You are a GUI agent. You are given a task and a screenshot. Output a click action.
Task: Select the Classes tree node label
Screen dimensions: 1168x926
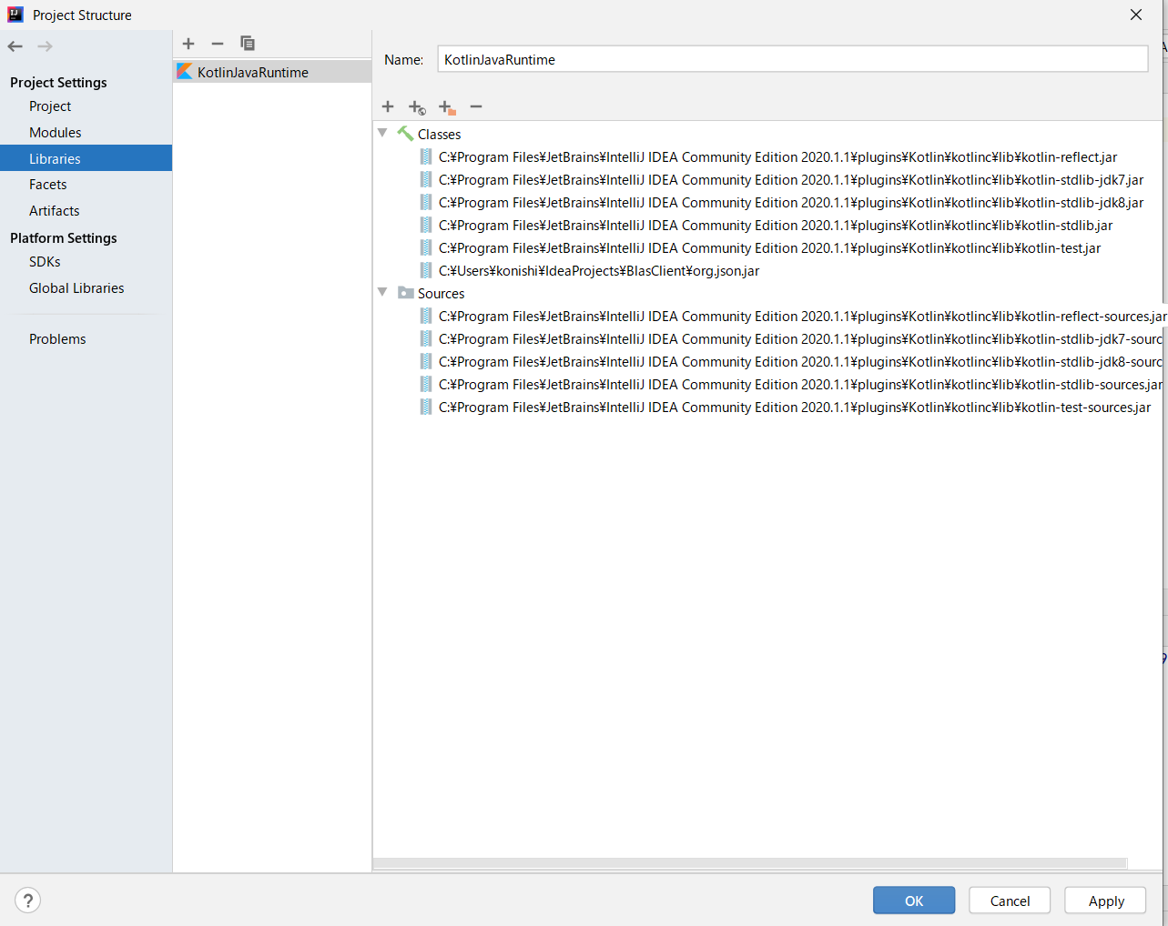[439, 134]
